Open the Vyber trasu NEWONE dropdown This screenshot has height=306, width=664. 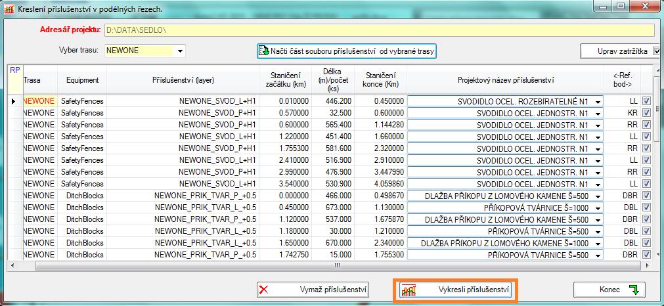[x=181, y=51]
